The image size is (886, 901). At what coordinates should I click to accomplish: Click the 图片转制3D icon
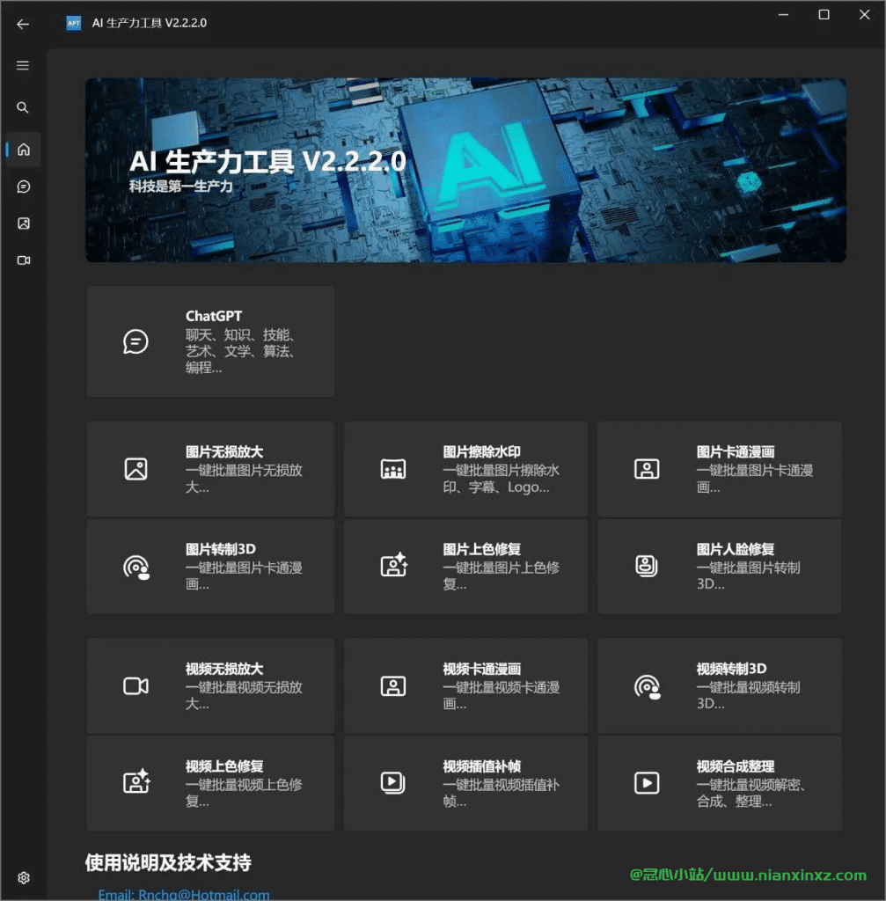pos(136,568)
